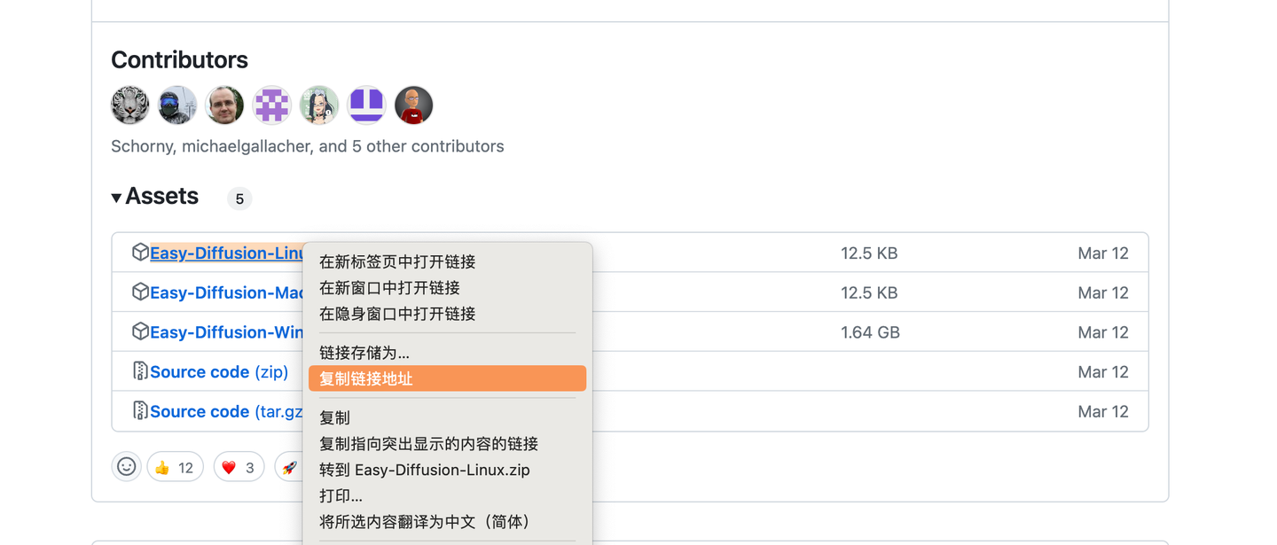Click the zip file icon beside Source code (zip)
This screenshot has height=545, width=1277.
click(x=139, y=371)
